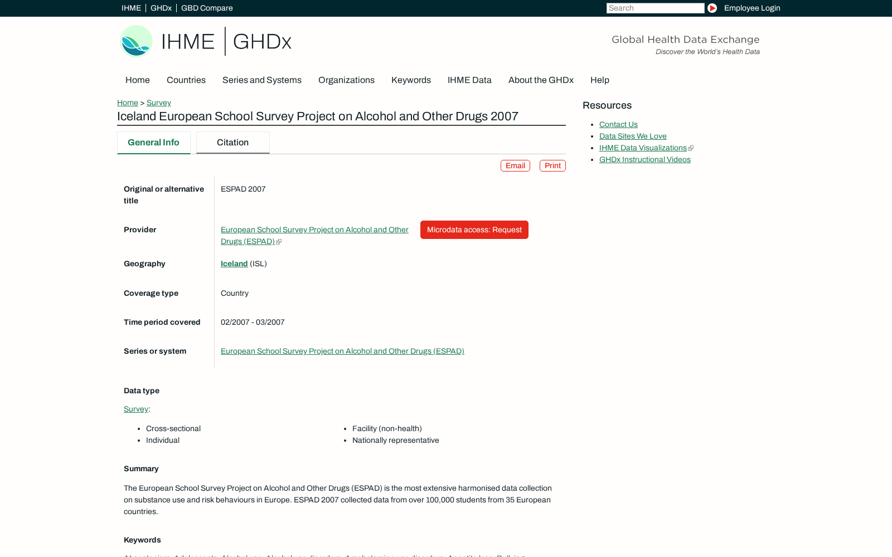Open Series and Systems menu item
Screen dimensions: 892x557
262,80
